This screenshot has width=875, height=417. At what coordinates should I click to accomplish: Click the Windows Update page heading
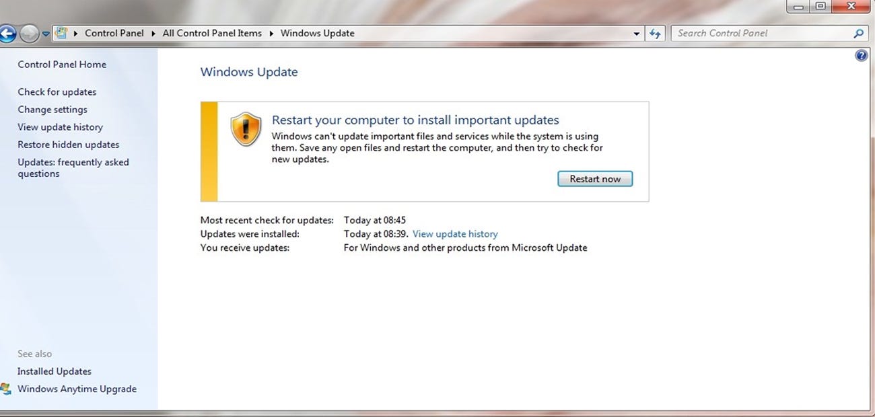click(249, 72)
